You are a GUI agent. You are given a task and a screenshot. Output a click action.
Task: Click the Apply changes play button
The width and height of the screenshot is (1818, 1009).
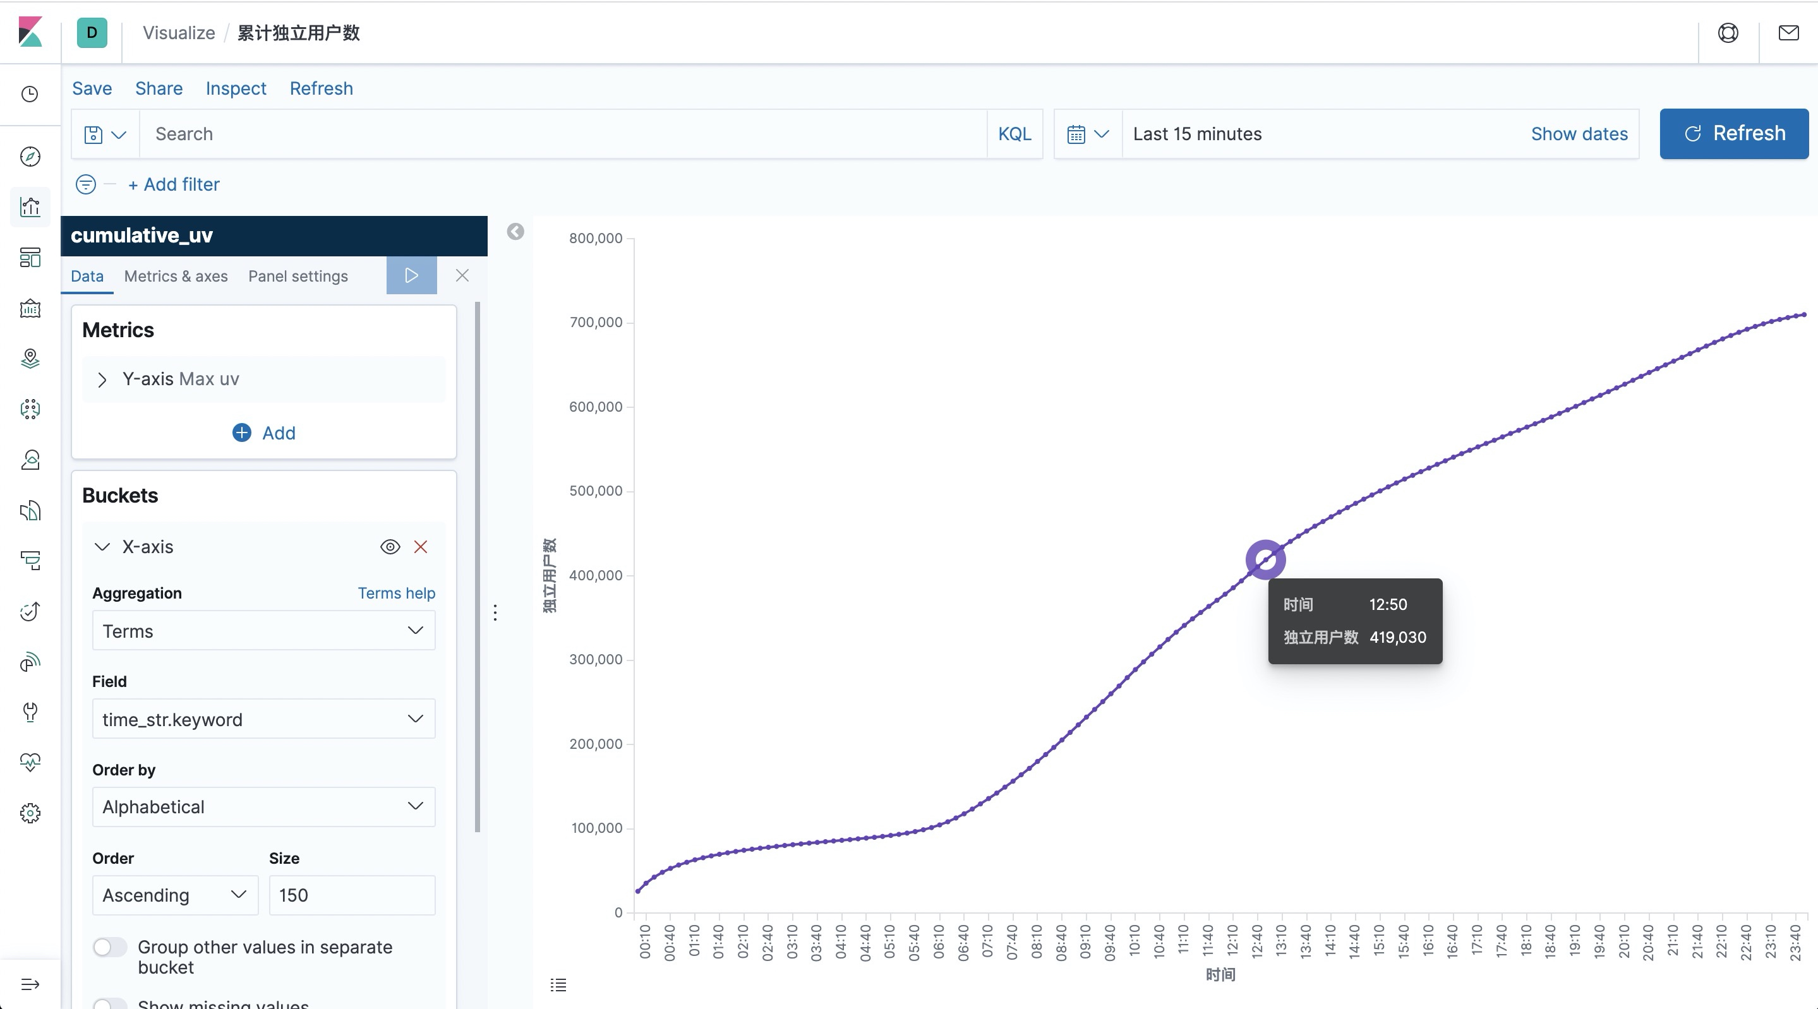pos(411,275)
